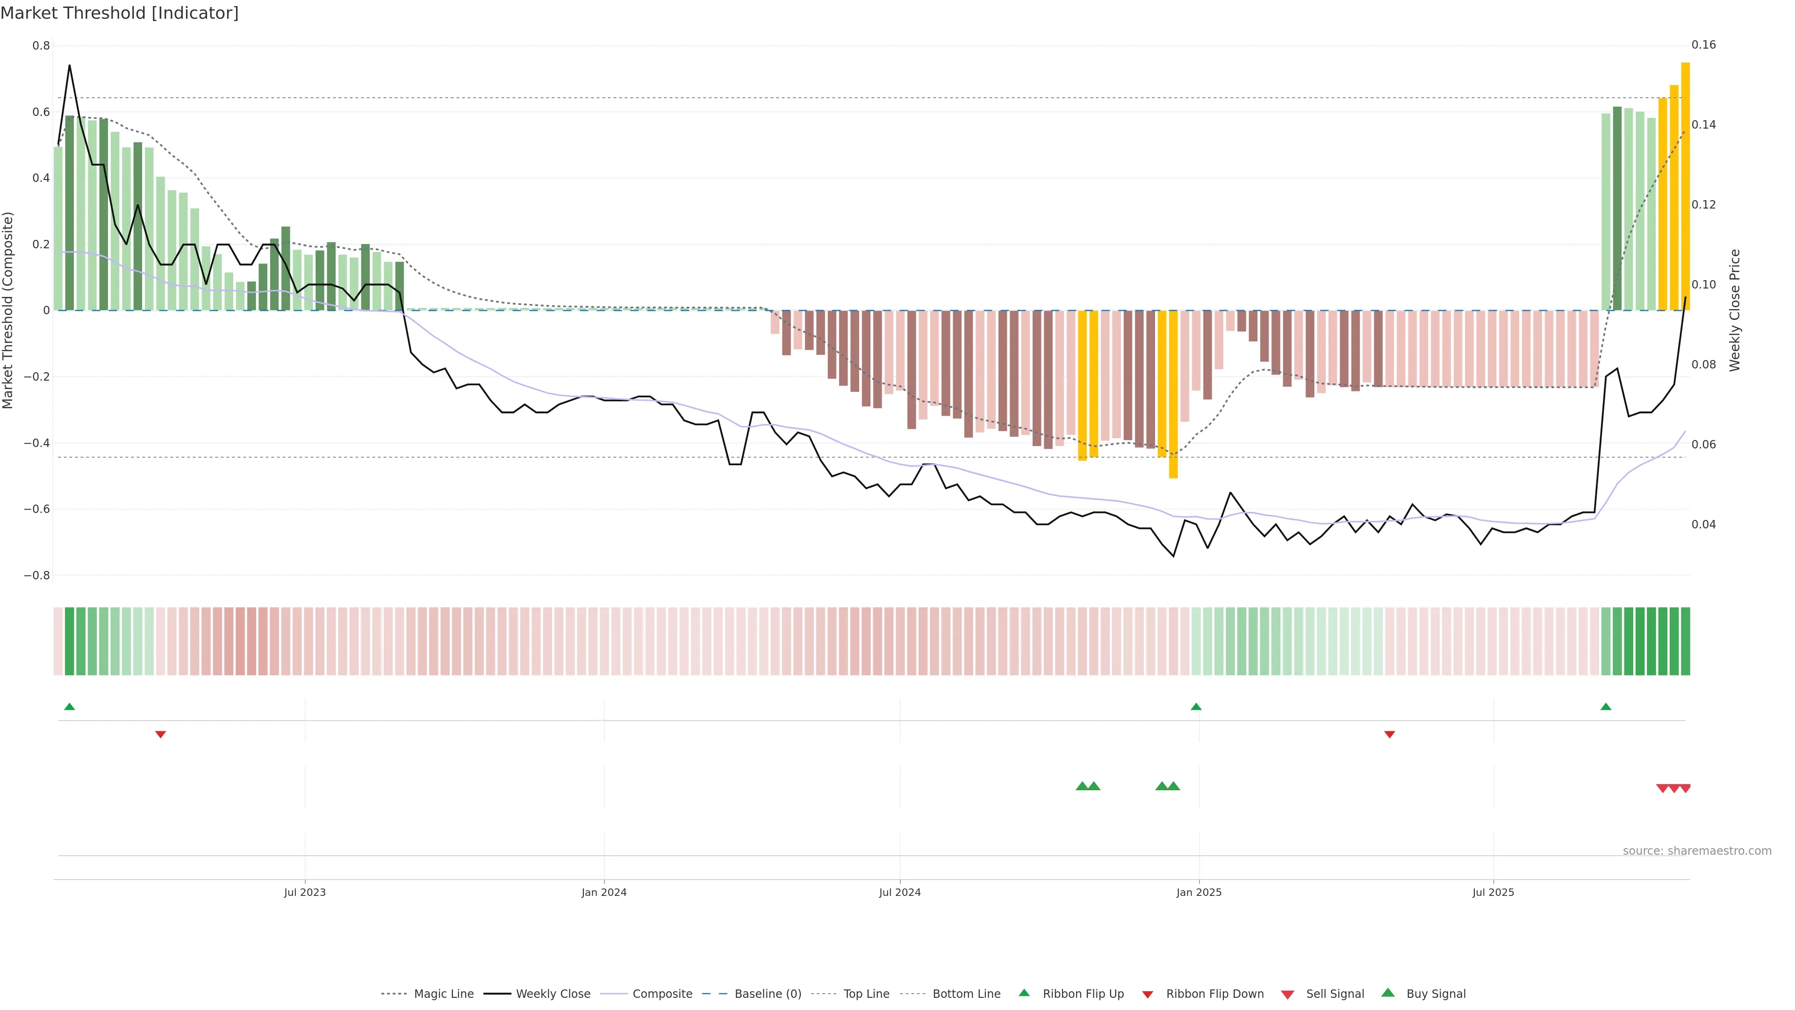The image size is (1795, 1010).
Task: Click the Sell Signal legend icon
Action: pyautogui.click(x=1288, y=994)
